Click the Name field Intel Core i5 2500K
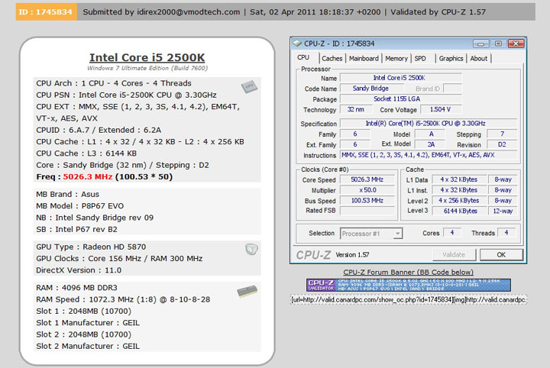Image resolution: width=550 pixels, height=368 pixels. pyautogui.click(x=401, y=78)
